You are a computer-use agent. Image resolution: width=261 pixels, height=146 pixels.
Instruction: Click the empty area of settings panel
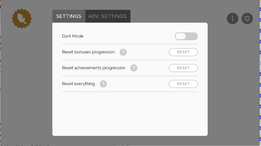point(130,113)
